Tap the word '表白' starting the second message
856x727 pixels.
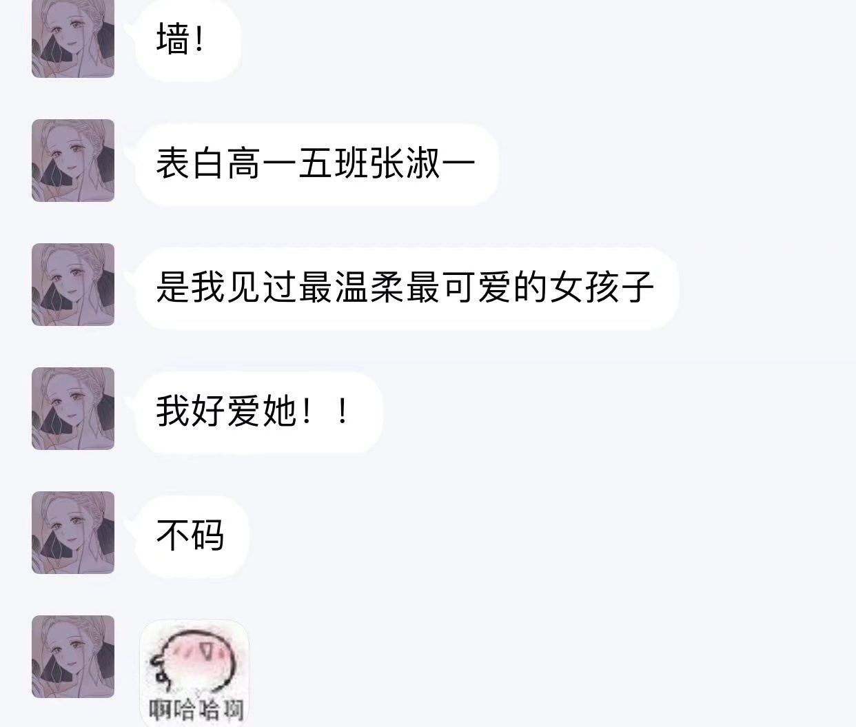pyautogui.click(x=191, y=164)
